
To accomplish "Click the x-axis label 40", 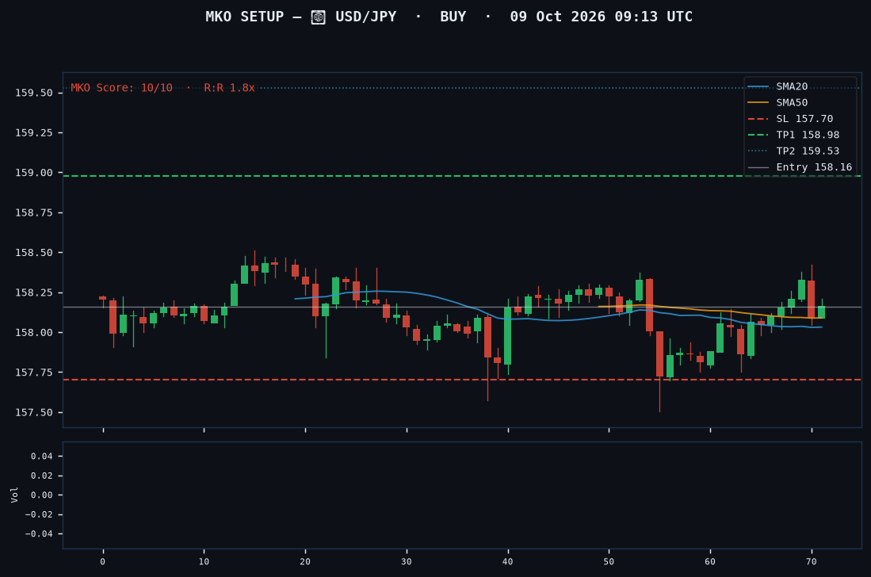I will [508, 561].
